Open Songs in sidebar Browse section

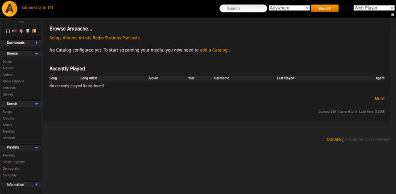tap(7, 61)
